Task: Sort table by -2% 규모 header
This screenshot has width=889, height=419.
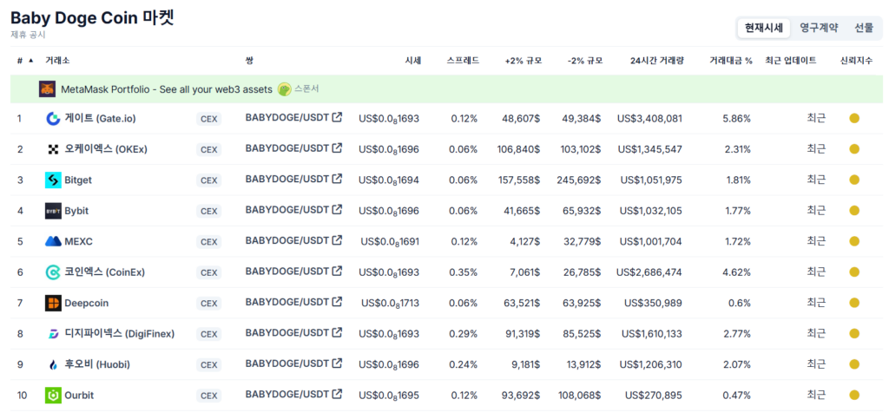Action: pos(584,61)
